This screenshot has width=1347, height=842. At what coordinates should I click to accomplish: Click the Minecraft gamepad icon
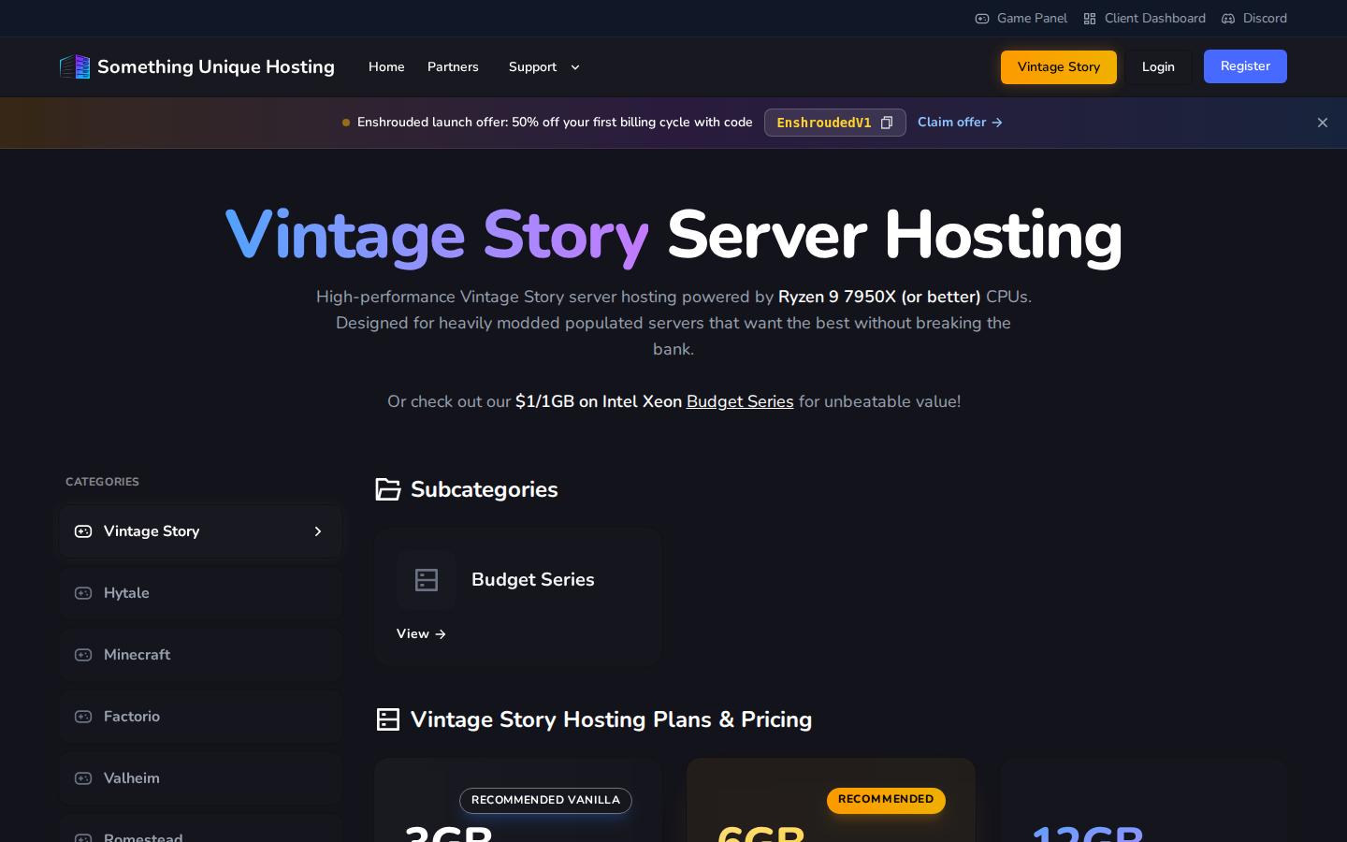83,655
